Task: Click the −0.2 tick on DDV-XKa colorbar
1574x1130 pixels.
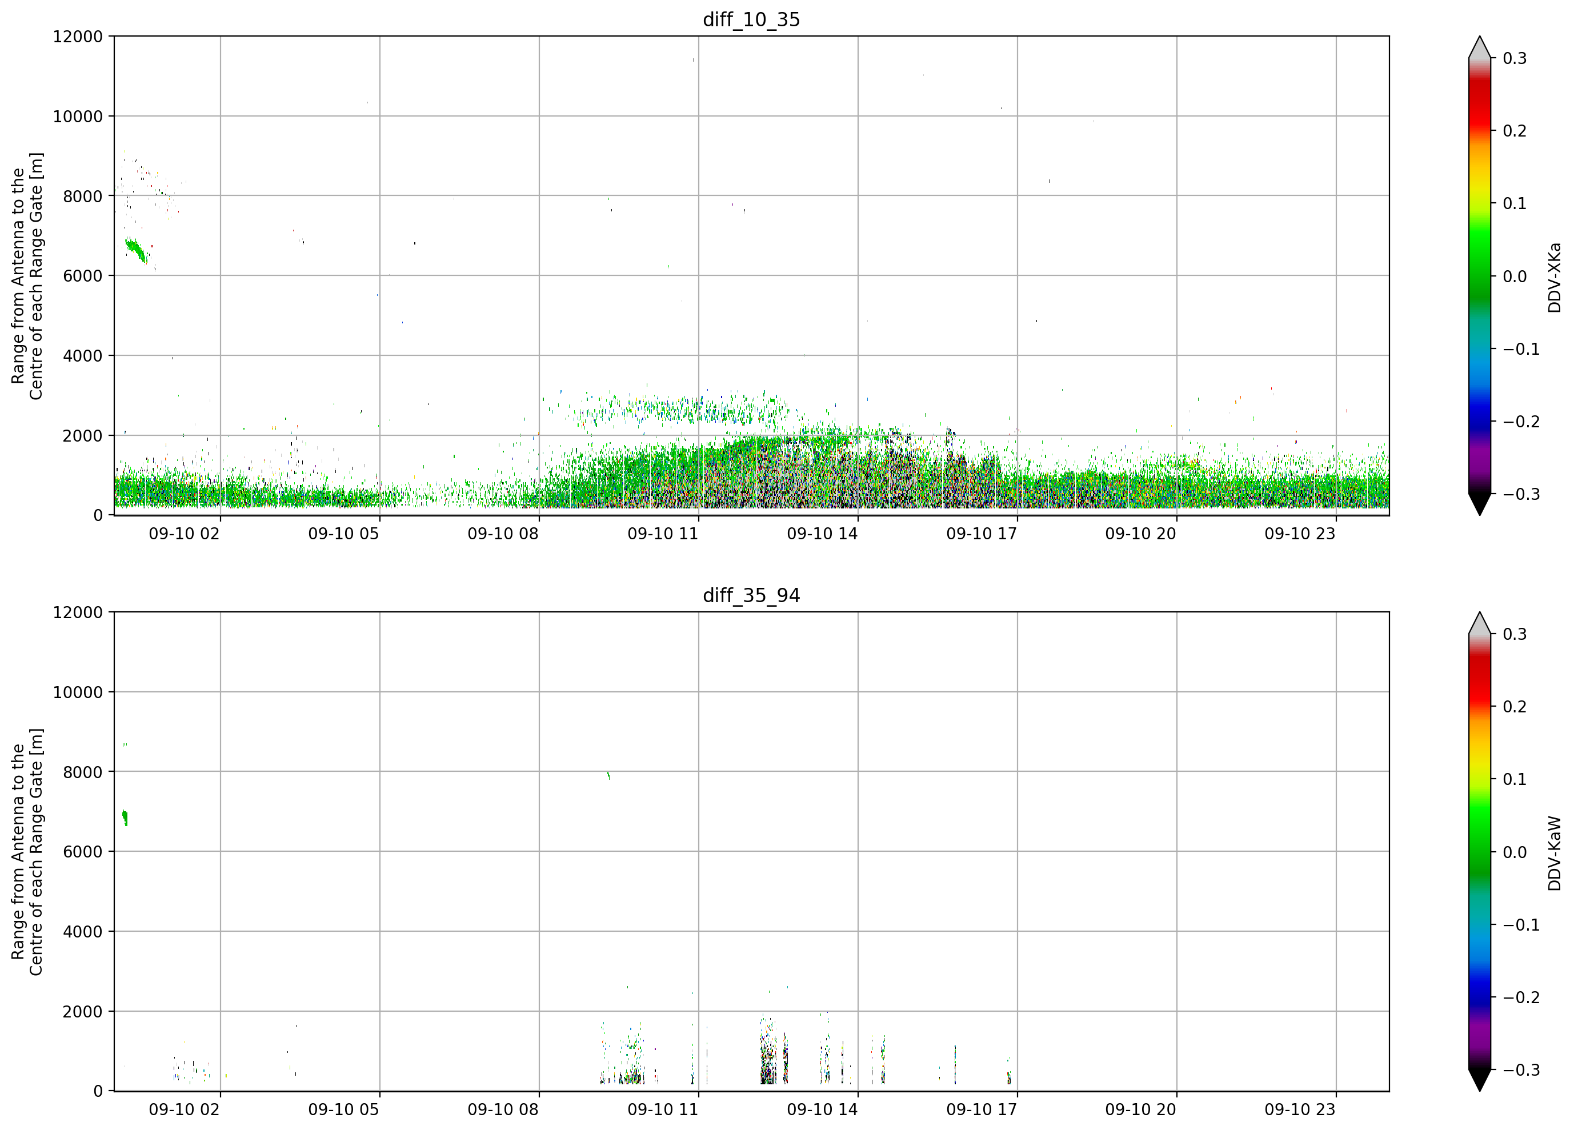Action: pos(1521,422)
